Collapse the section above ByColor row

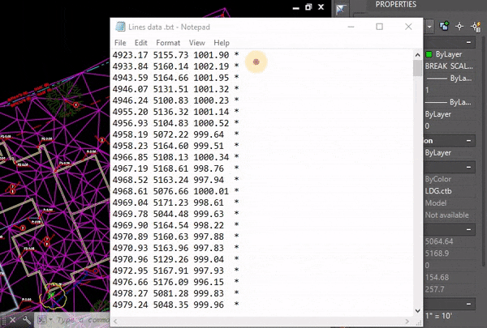click(x=468, y=167)
